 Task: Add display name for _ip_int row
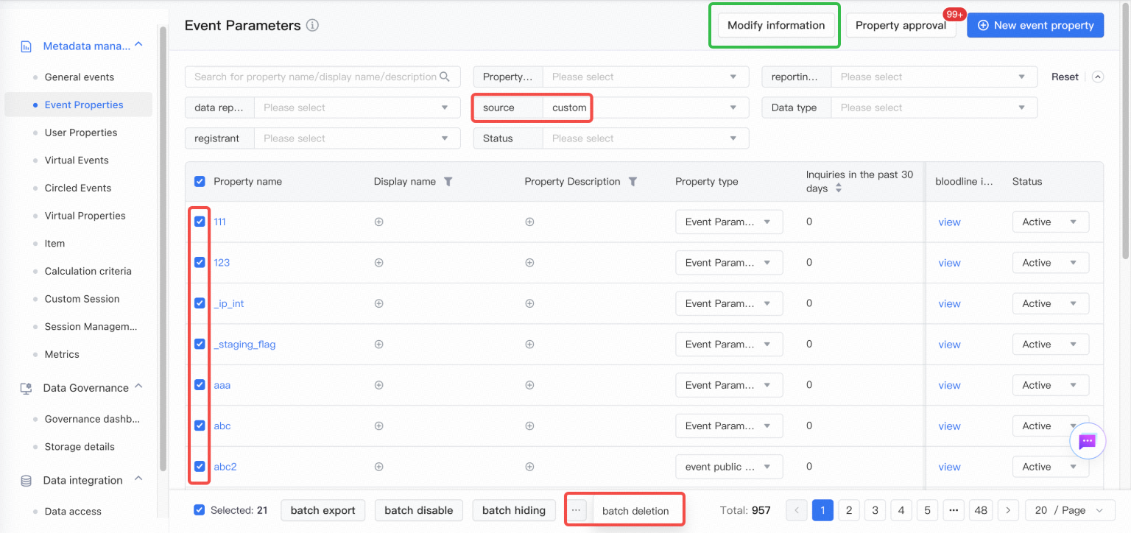click(378, 303)
